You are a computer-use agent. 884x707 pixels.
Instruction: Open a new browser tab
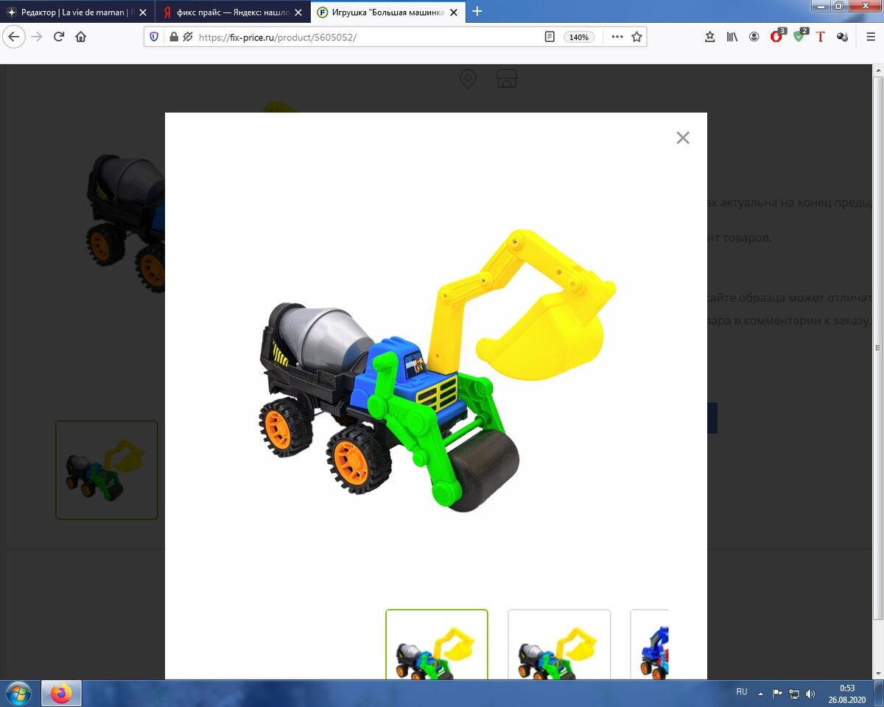tap(477, 11)
